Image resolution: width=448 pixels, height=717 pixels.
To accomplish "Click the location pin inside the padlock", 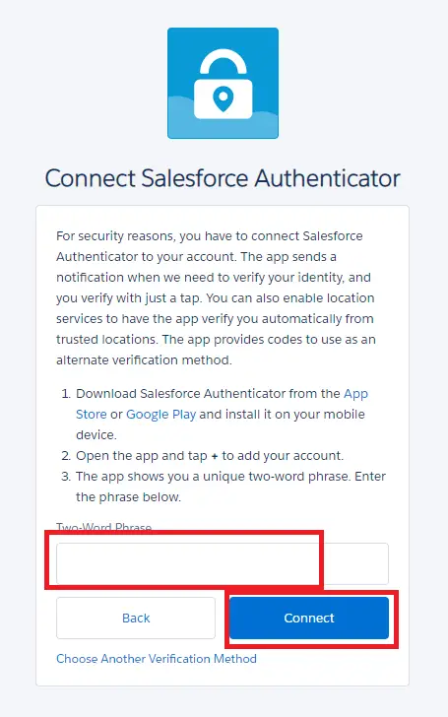I will [224, 98].
